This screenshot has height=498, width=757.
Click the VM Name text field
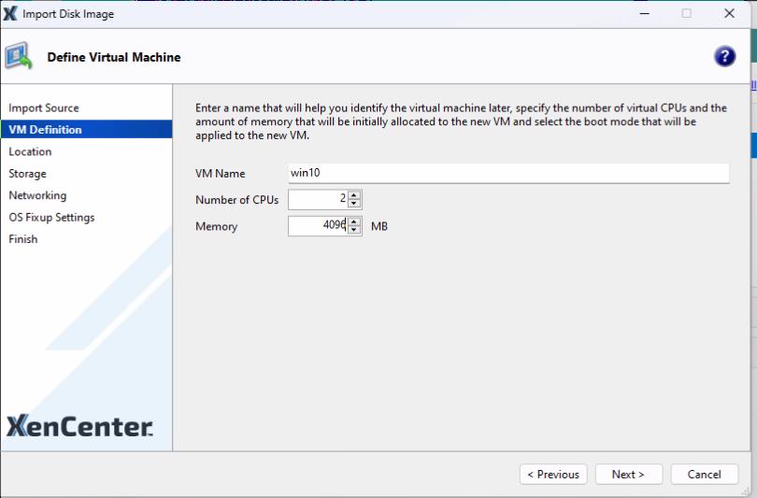(x=507, y=173)
